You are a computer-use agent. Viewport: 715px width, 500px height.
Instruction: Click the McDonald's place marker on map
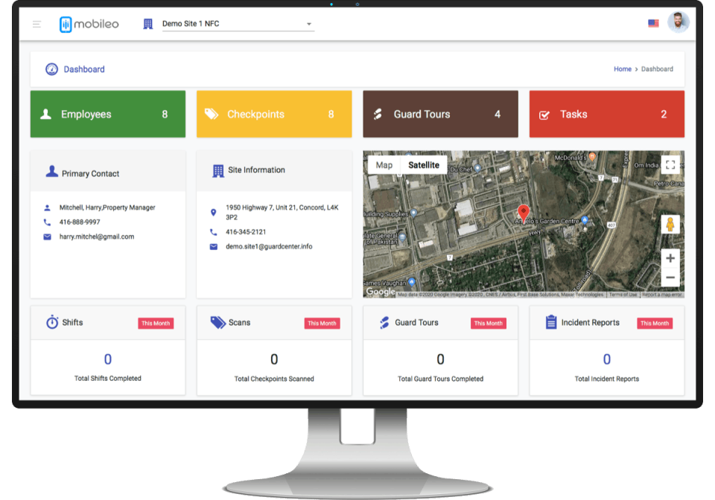point(592,157)
